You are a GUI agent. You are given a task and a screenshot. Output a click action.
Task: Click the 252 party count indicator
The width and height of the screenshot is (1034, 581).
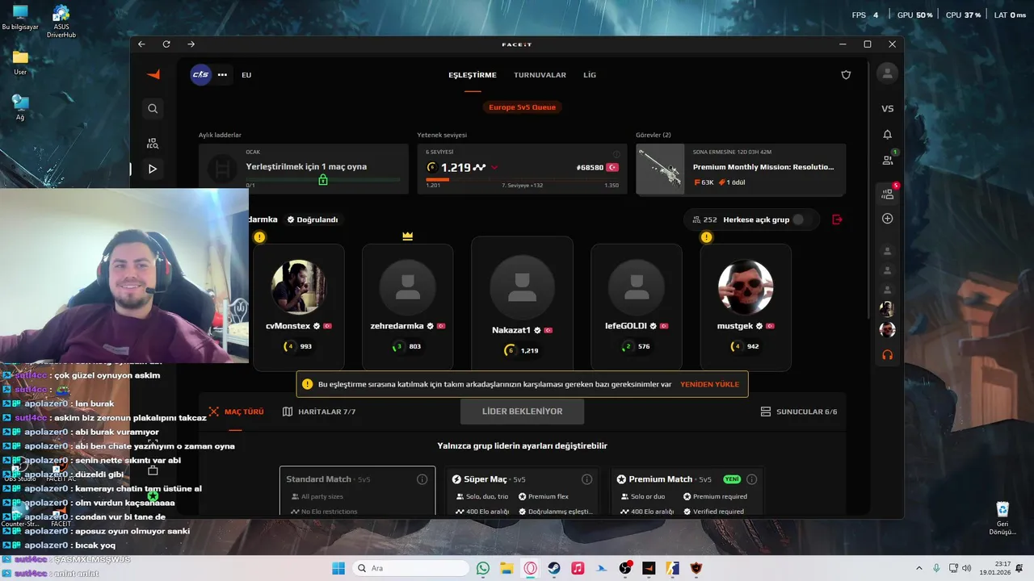tap(704, 219)
